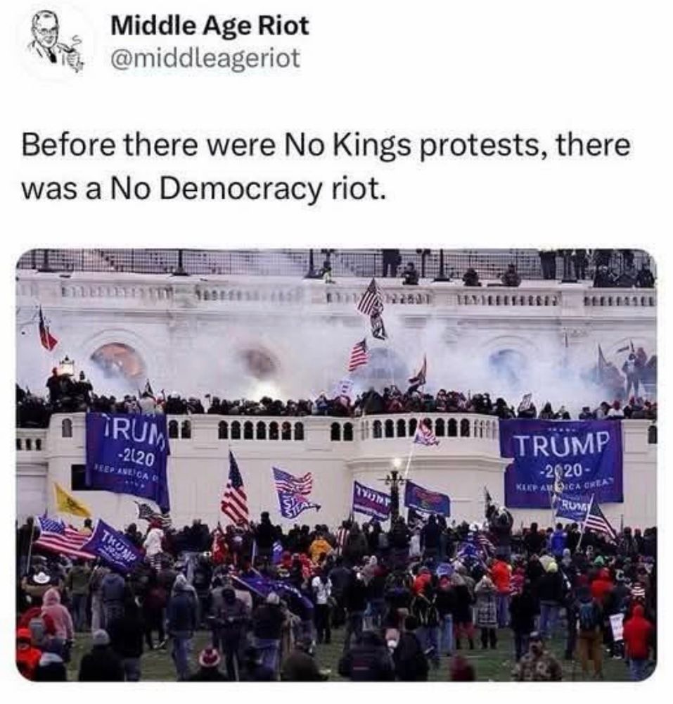
Task: Select the yellow Gadsden flag in photo
Action: tap(72, 500)
